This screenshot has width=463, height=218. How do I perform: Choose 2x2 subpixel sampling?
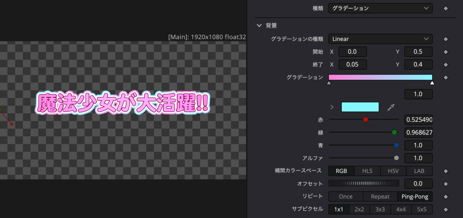click(360, 210)
